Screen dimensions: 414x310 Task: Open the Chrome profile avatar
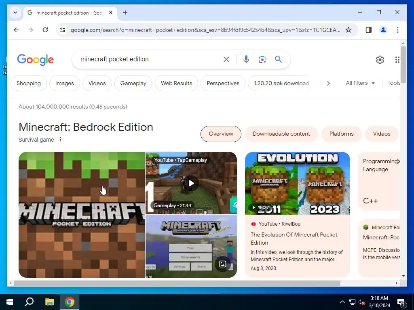click(x=383, y=30)
